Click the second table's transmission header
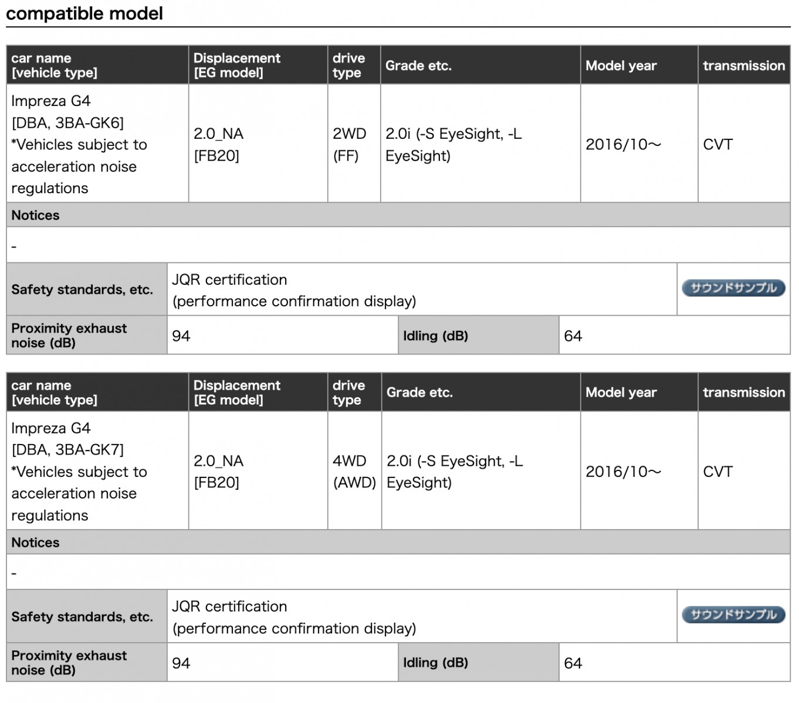The width and height of the screenshot is (799, 703). tap(744, 392)
